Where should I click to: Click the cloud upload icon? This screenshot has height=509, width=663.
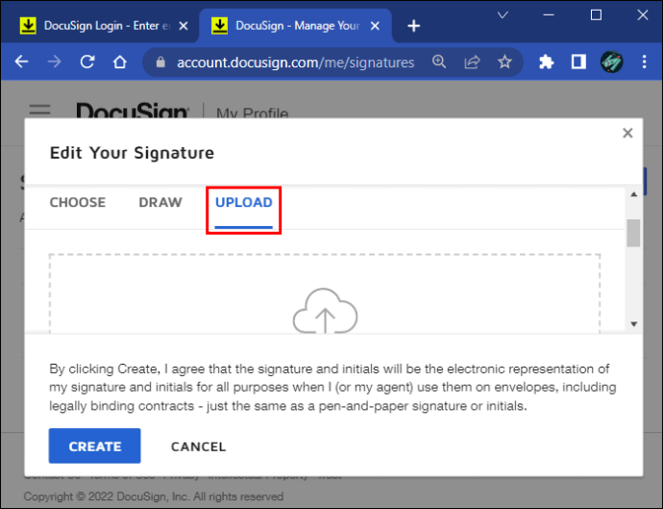[x=325, y=311]
